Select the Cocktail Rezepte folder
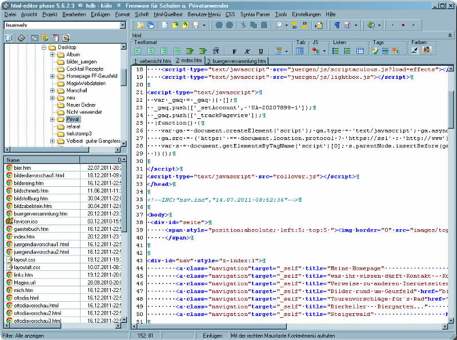Image resolution: width=457 pixels, height=340 pixels. (x=85, y=69)
